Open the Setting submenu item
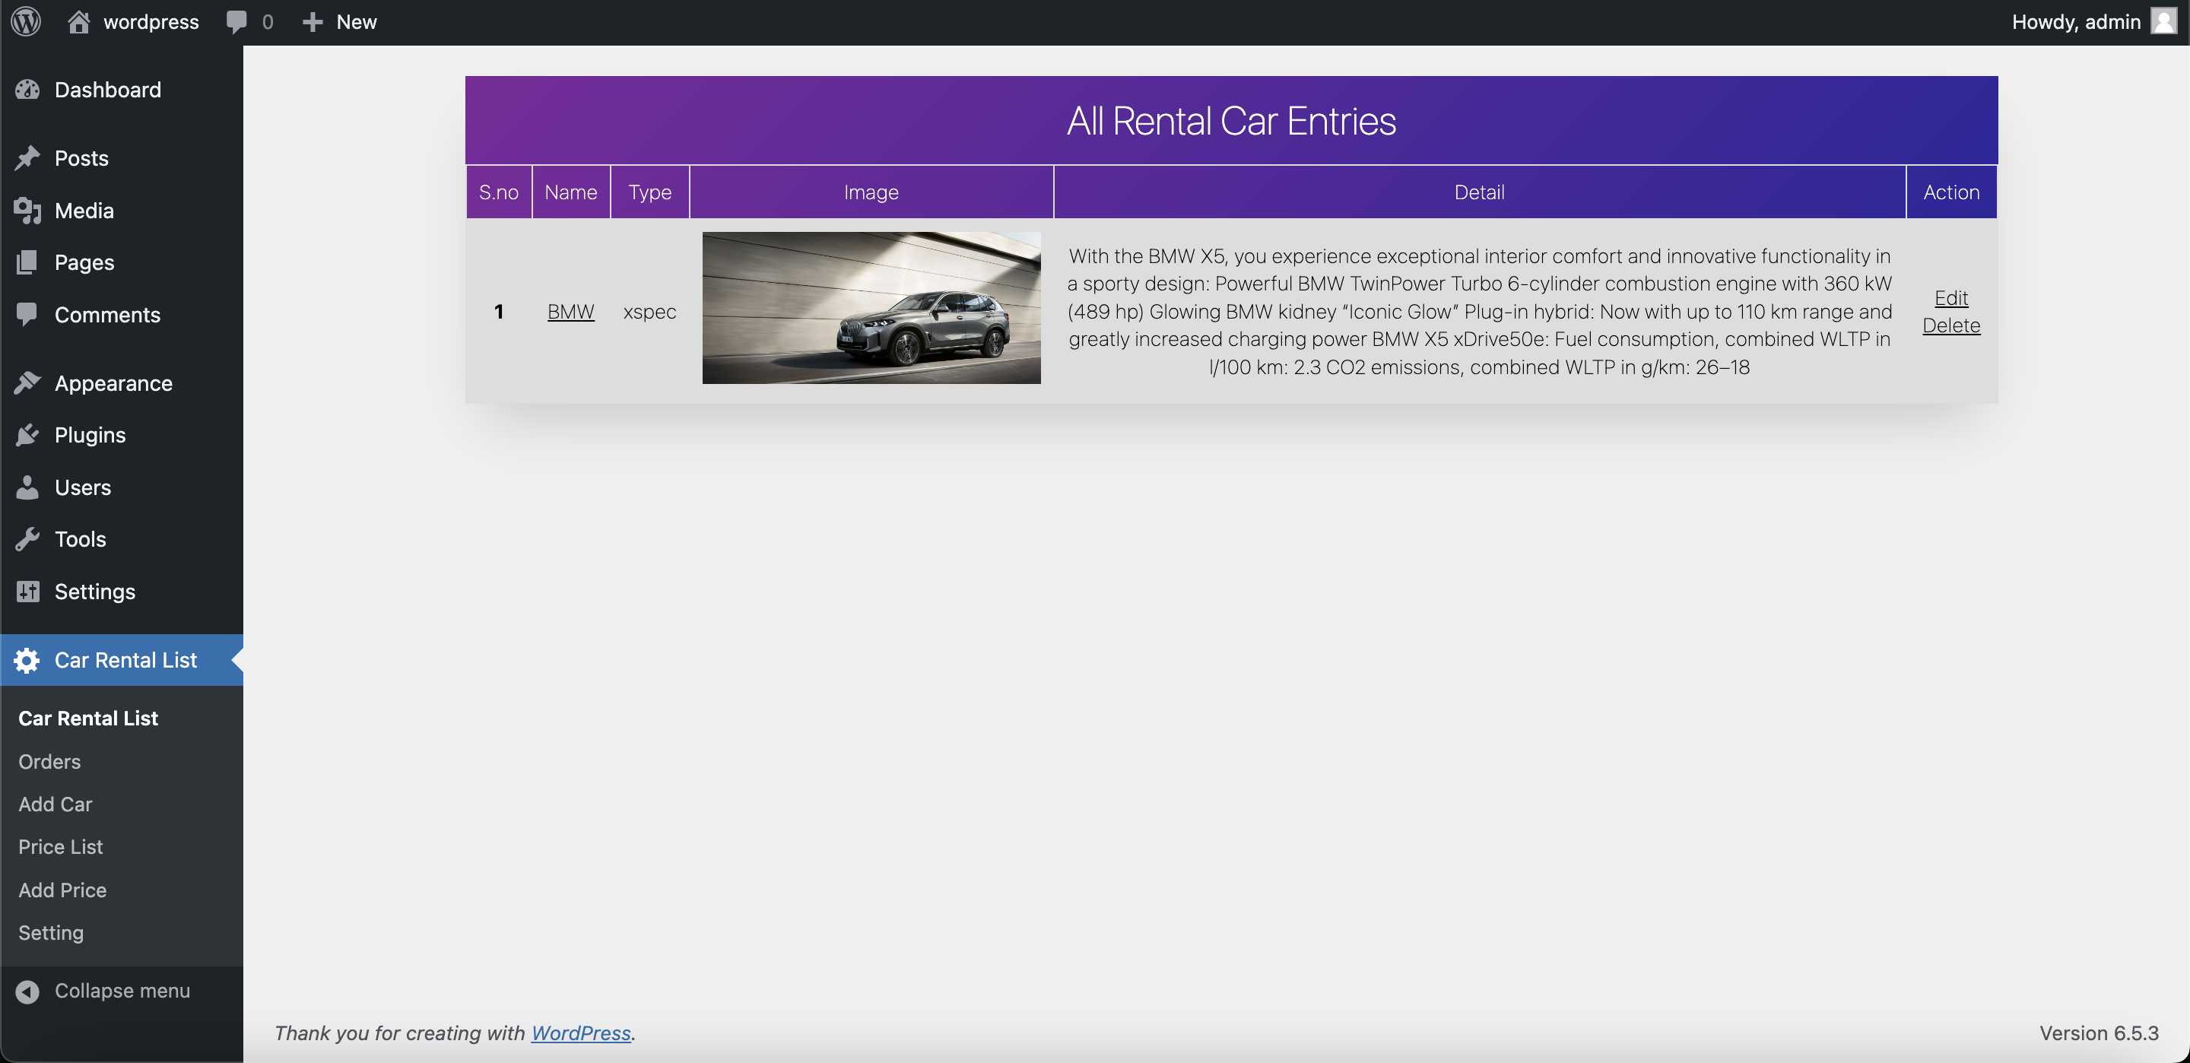The height and width of the screenshot is (1063, 2190). point(51,932)
